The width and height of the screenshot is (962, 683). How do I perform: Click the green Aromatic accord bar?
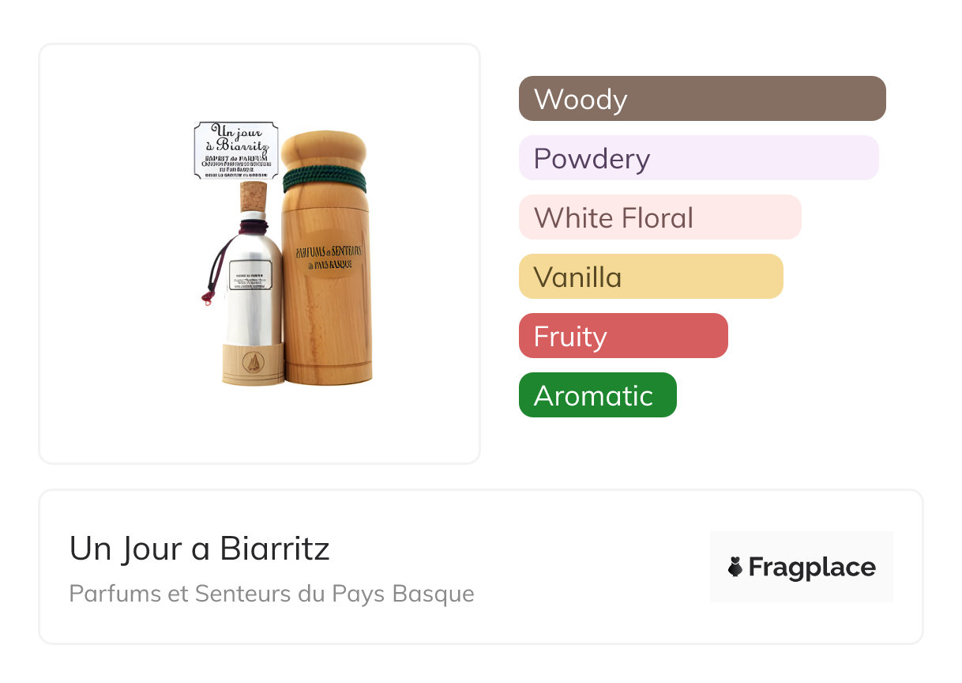(x=597, y=395)
